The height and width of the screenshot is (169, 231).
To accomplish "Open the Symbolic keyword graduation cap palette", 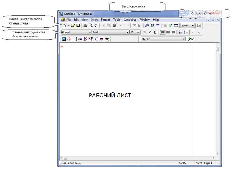I will pyautogui.click(x=107, y=39).
